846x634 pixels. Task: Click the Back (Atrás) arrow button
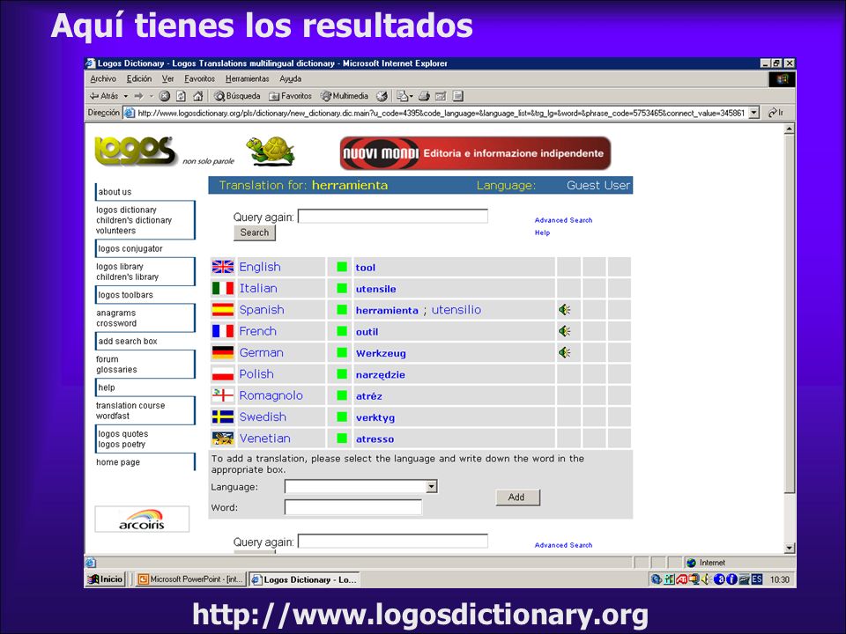coord(104,96)
